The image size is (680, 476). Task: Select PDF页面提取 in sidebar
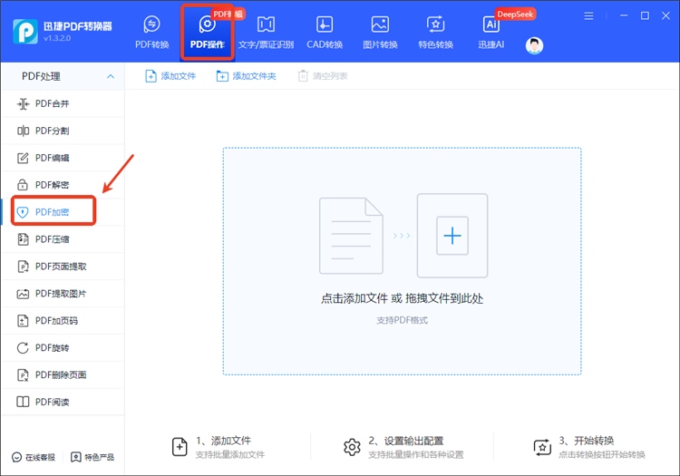click(x=63, y=267)
